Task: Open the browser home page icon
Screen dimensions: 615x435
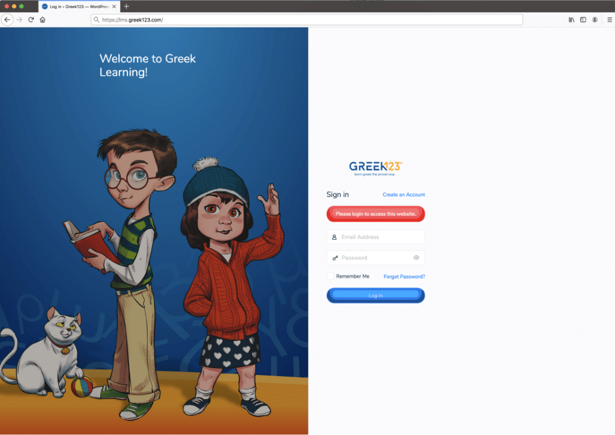Action: (x=43, y=20)
